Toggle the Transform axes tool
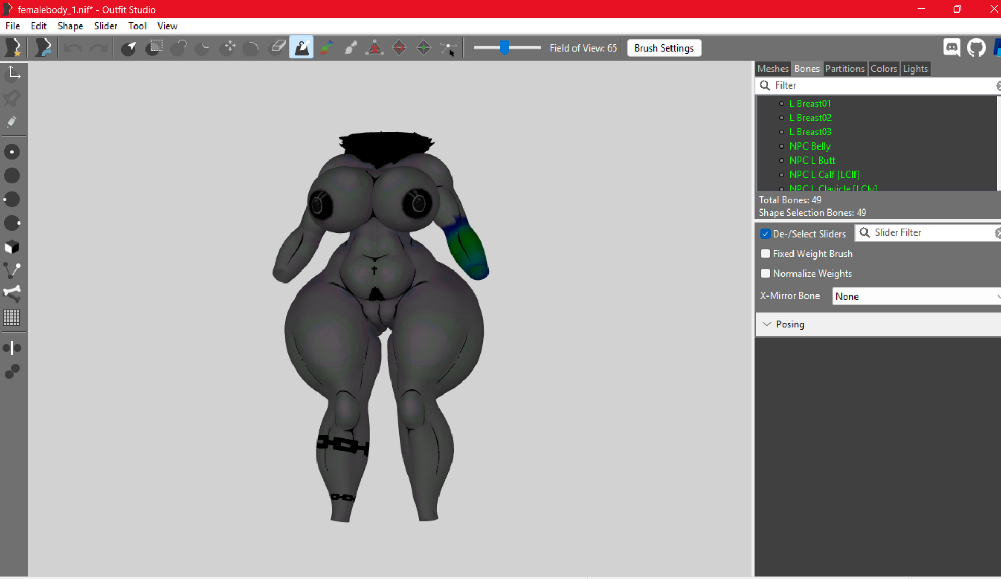The image size is (1001, 579). (x=13, y=73)
